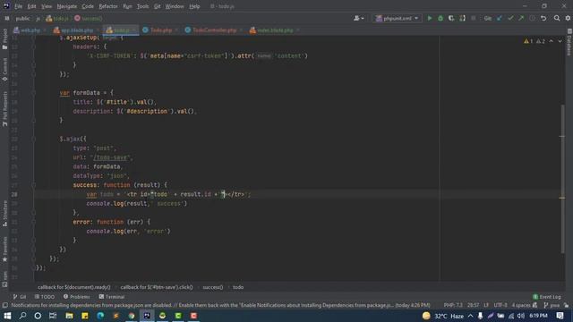Viewport: 573px width, 322px height.
Task: Open the Event Log panel
Action: [547, 297]
